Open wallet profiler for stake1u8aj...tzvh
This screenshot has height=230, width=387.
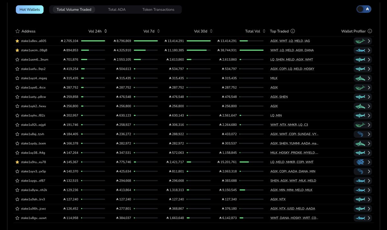click(x=363, y=134)
